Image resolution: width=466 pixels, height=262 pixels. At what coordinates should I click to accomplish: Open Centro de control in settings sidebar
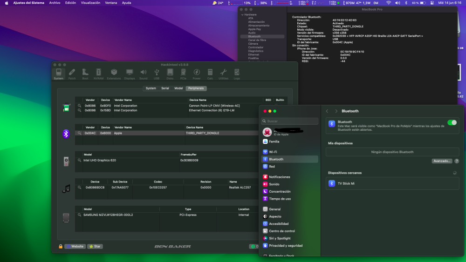pyautogui.click(x=290, y=231)
